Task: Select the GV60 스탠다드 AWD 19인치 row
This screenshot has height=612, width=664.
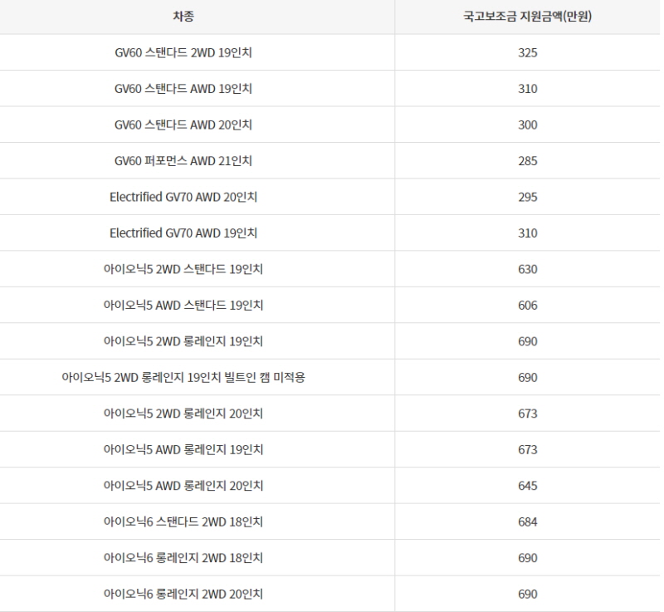Action: pyautogui.click(x=330, y=89)
